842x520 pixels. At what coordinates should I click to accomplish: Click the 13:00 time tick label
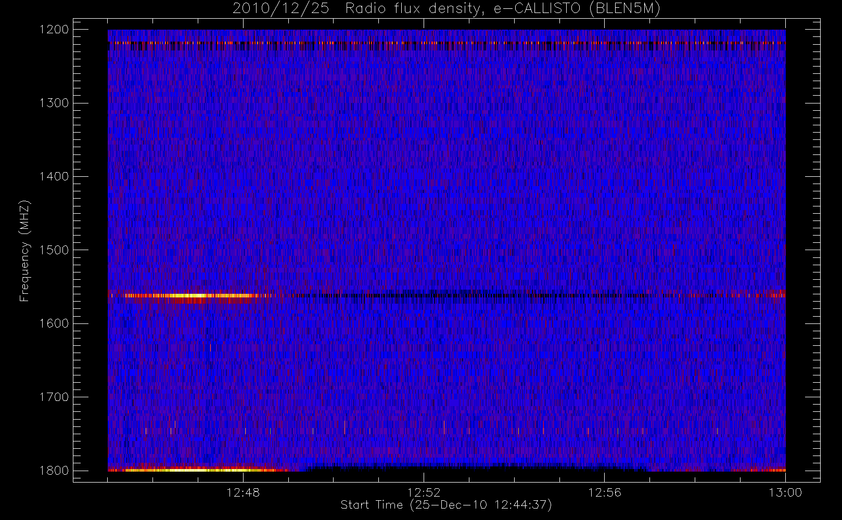(x=785, y=492)
